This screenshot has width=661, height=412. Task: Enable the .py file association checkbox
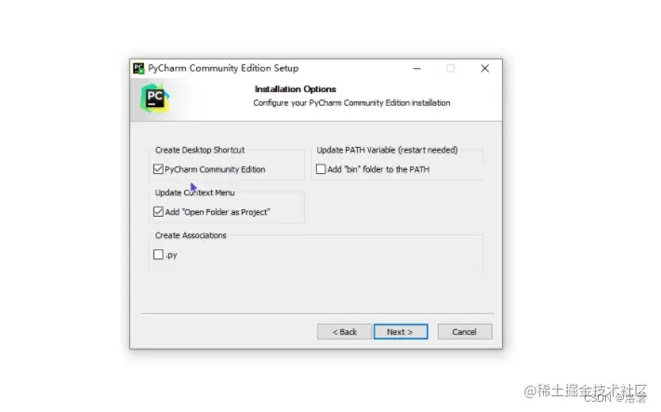158,255
